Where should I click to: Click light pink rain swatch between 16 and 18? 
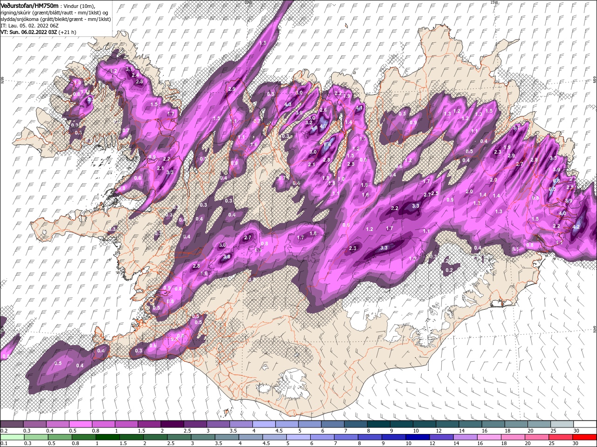click(489, 437)
